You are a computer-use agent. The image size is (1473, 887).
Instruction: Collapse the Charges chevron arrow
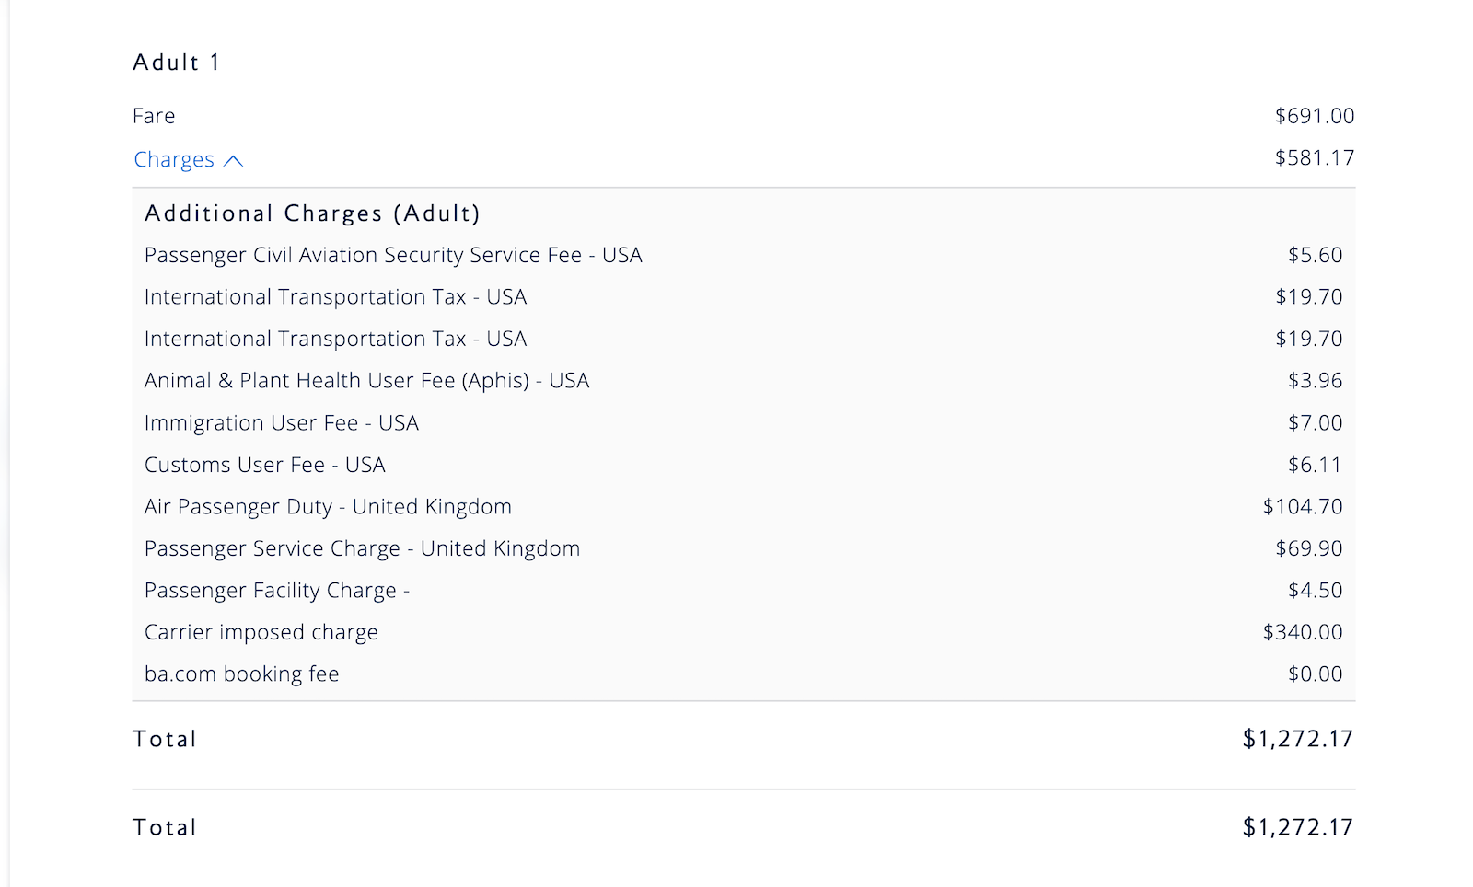[x=234, y=161]
